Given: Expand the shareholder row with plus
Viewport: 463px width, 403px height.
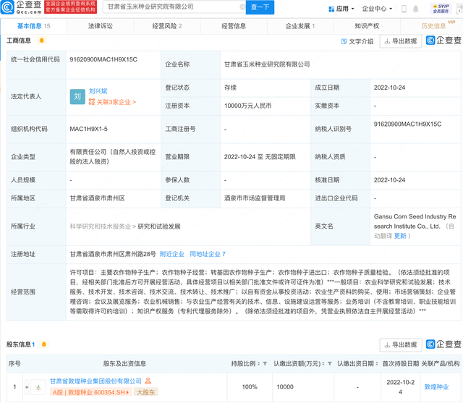Looking at the screenshot, I should tap(27, 388).
